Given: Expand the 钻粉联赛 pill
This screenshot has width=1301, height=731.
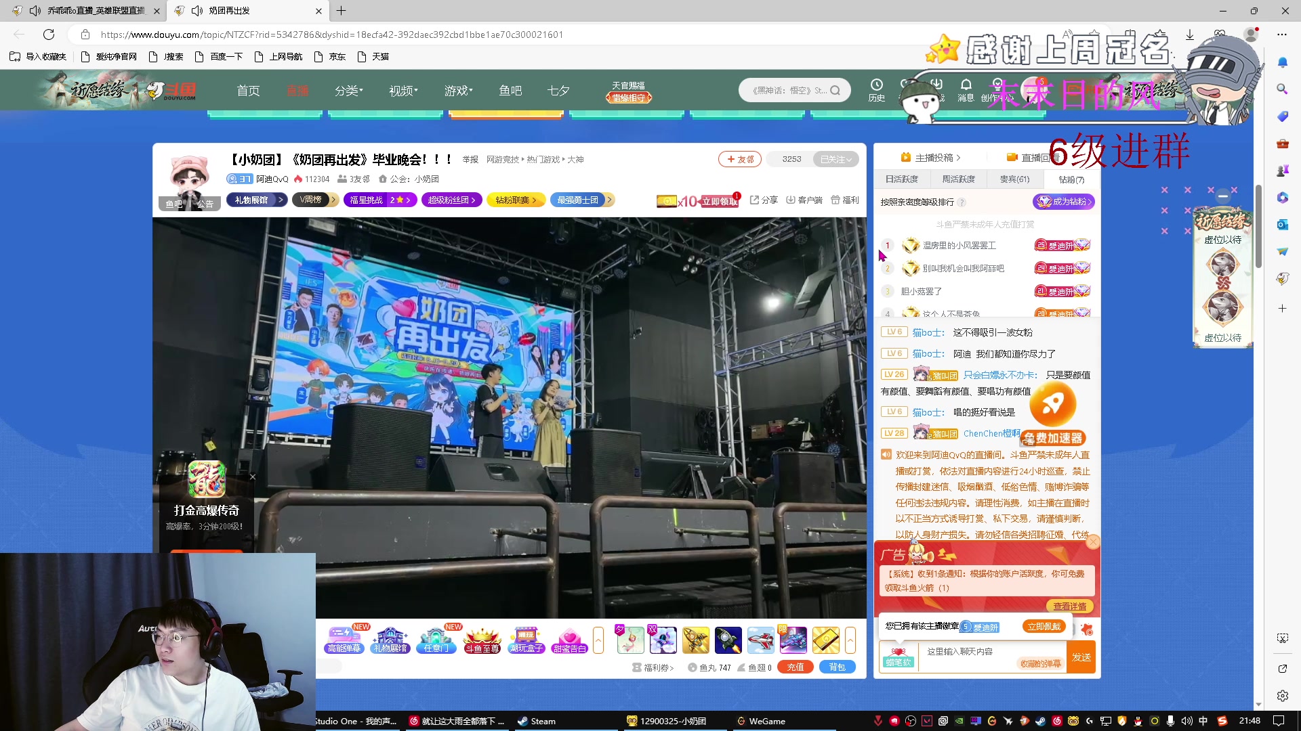Looking at the screenshot, I should coord(516,200).
